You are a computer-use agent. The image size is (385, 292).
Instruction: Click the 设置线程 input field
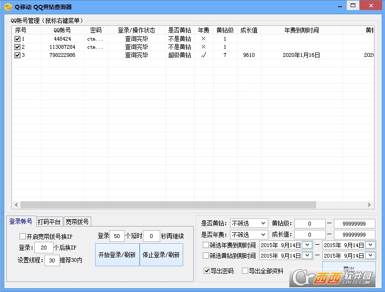tap(52, 260)
